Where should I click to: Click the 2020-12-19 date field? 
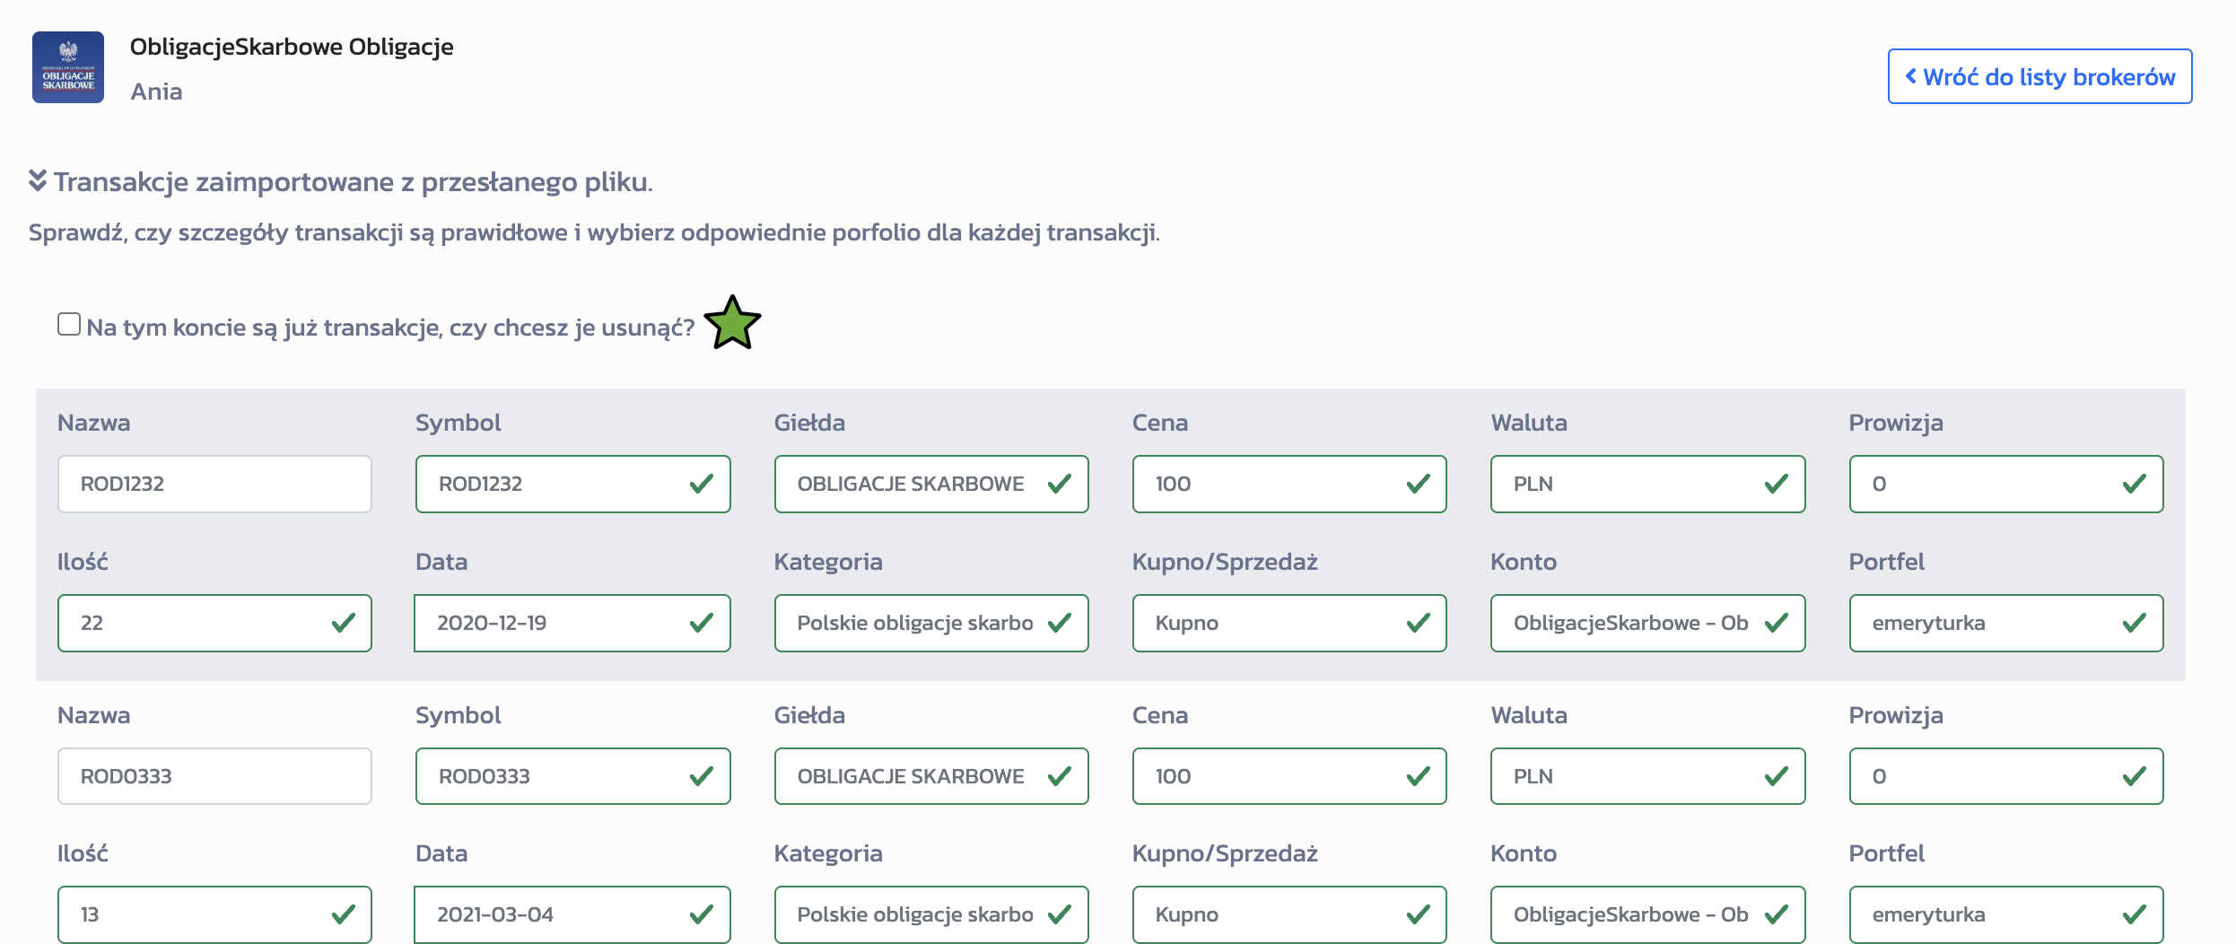572,623
